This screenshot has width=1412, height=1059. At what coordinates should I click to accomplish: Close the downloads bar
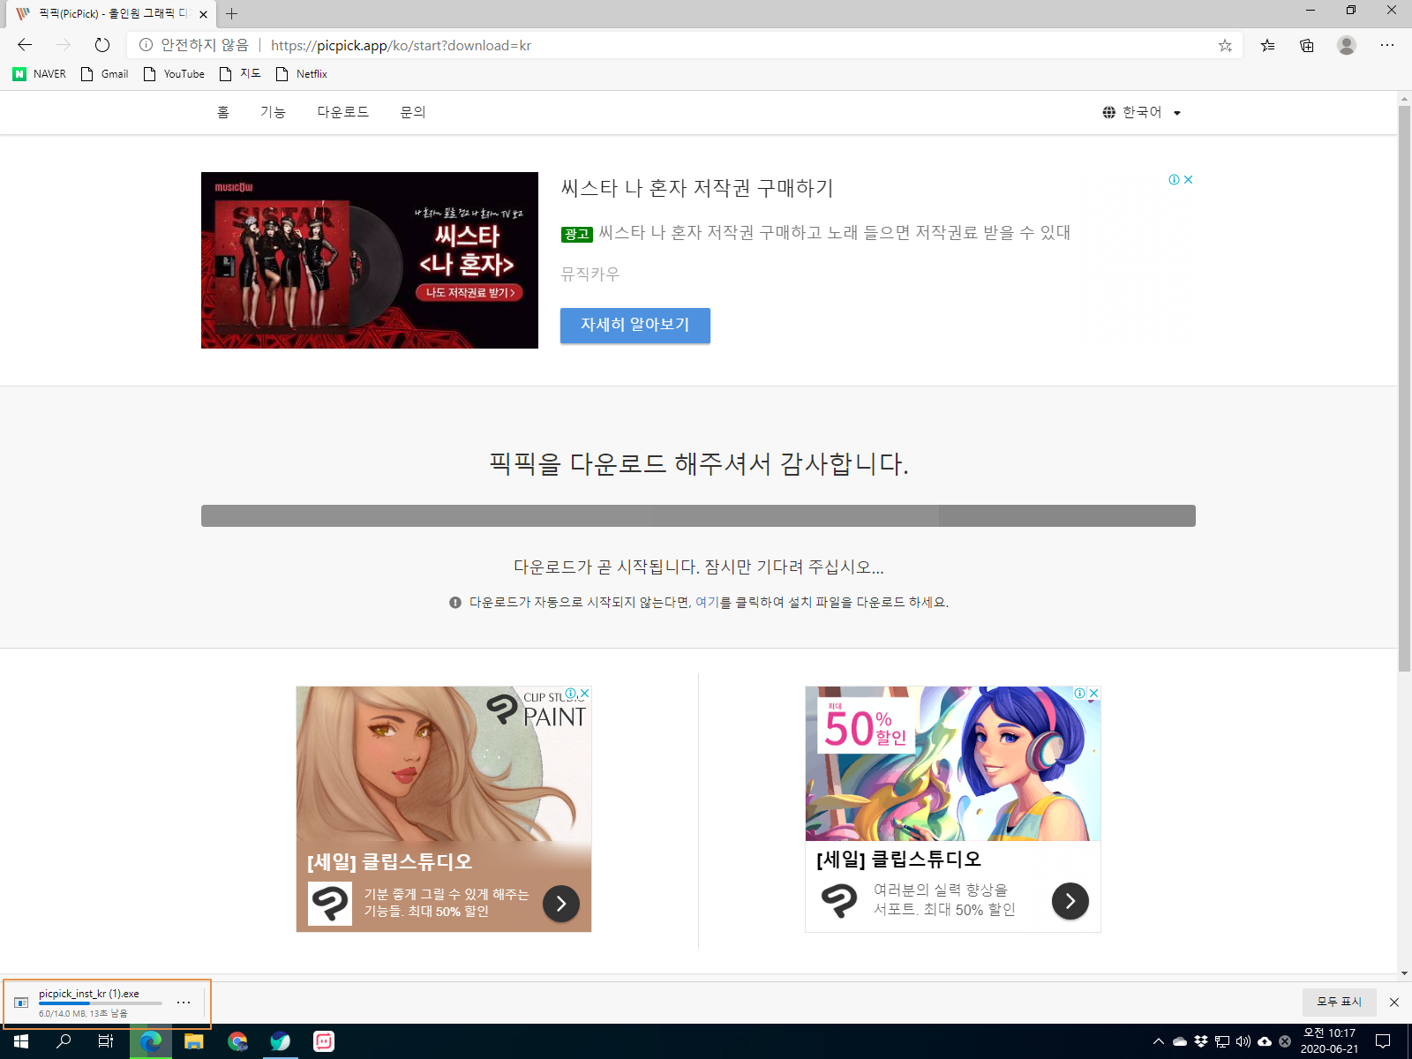(1394, 1003)
